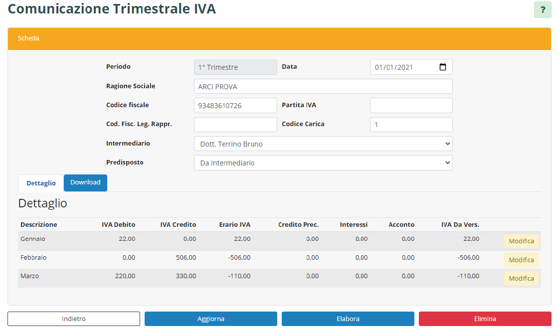Open the calendar picker in Data field
Screen dimensions: 558x329
(x=442, y=67)
